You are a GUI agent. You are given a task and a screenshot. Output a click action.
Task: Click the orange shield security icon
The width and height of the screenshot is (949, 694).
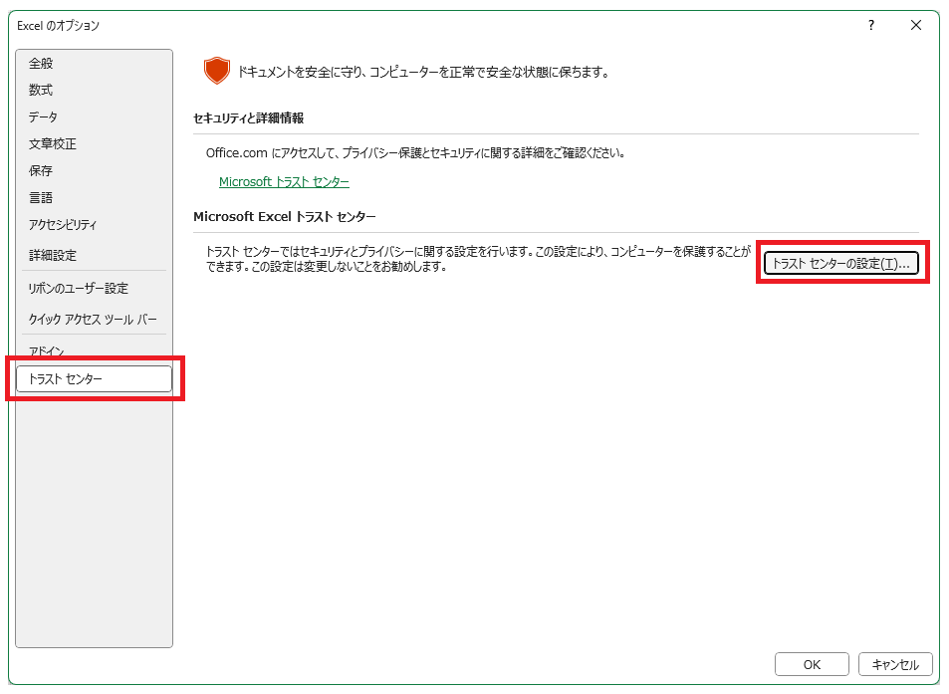pyautogui.click(x=216, y=71)
